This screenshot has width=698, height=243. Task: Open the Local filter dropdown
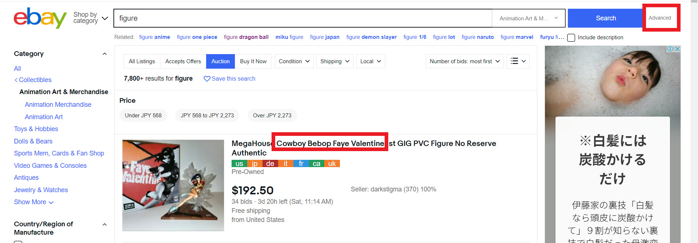tap(370, 61)
